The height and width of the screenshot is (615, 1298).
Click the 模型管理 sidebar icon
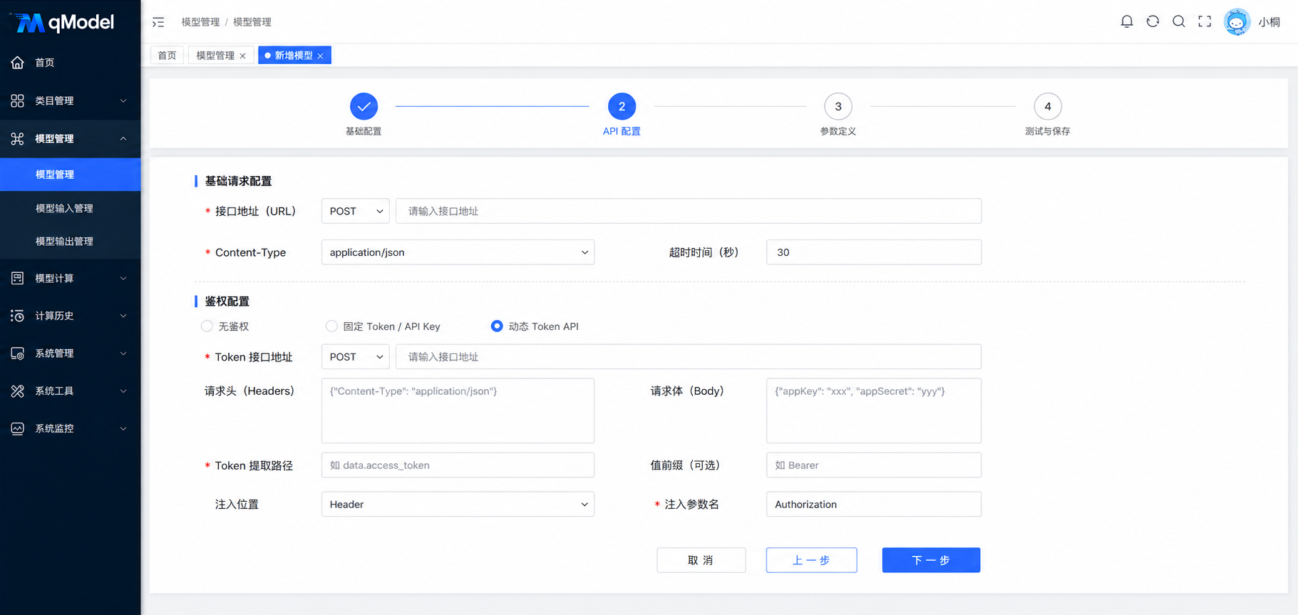pos(18,138)
